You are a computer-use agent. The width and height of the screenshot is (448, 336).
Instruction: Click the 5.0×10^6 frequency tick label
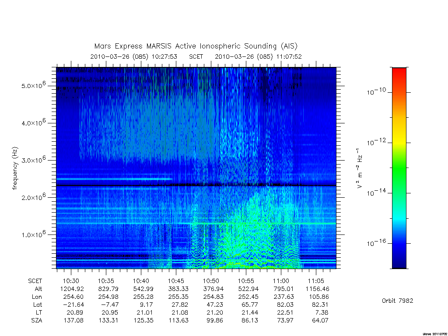[33, 85]
